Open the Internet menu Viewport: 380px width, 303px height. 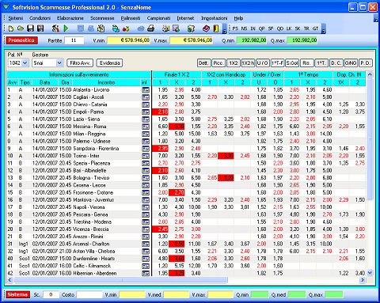185,18
